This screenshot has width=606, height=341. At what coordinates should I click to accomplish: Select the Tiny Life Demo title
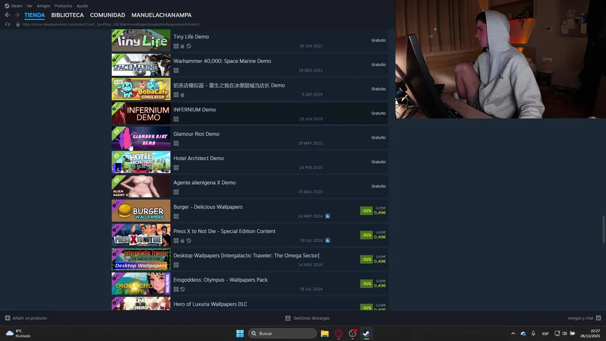tap(191, 36)
